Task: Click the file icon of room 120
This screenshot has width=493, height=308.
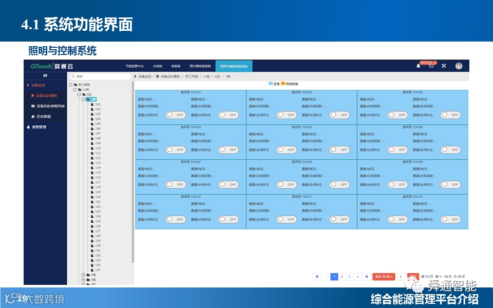Action: (x=92, y=197)
